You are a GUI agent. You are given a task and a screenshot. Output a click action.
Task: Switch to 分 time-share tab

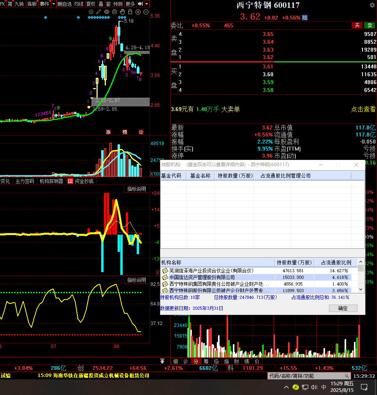(196, 361)
